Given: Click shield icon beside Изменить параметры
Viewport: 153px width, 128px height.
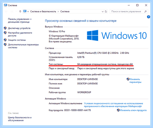Looking at the screenshot, I should (128, 79).
